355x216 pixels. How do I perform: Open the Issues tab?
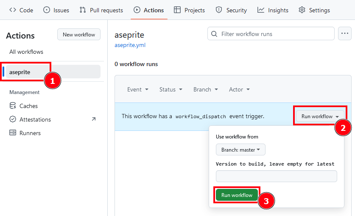(56, 10)
